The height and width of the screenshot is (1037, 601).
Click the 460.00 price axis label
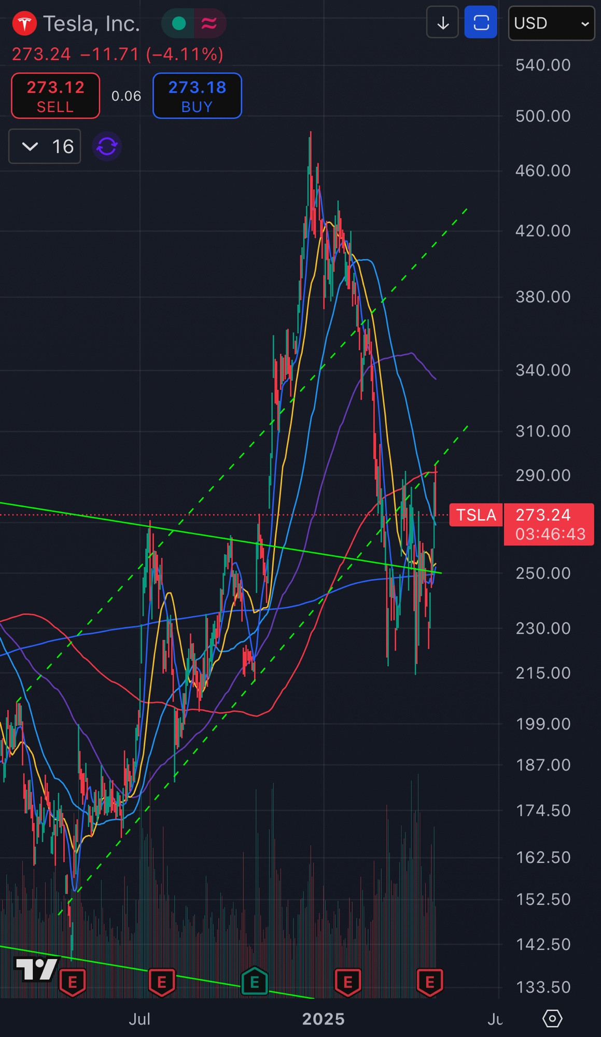543,171
